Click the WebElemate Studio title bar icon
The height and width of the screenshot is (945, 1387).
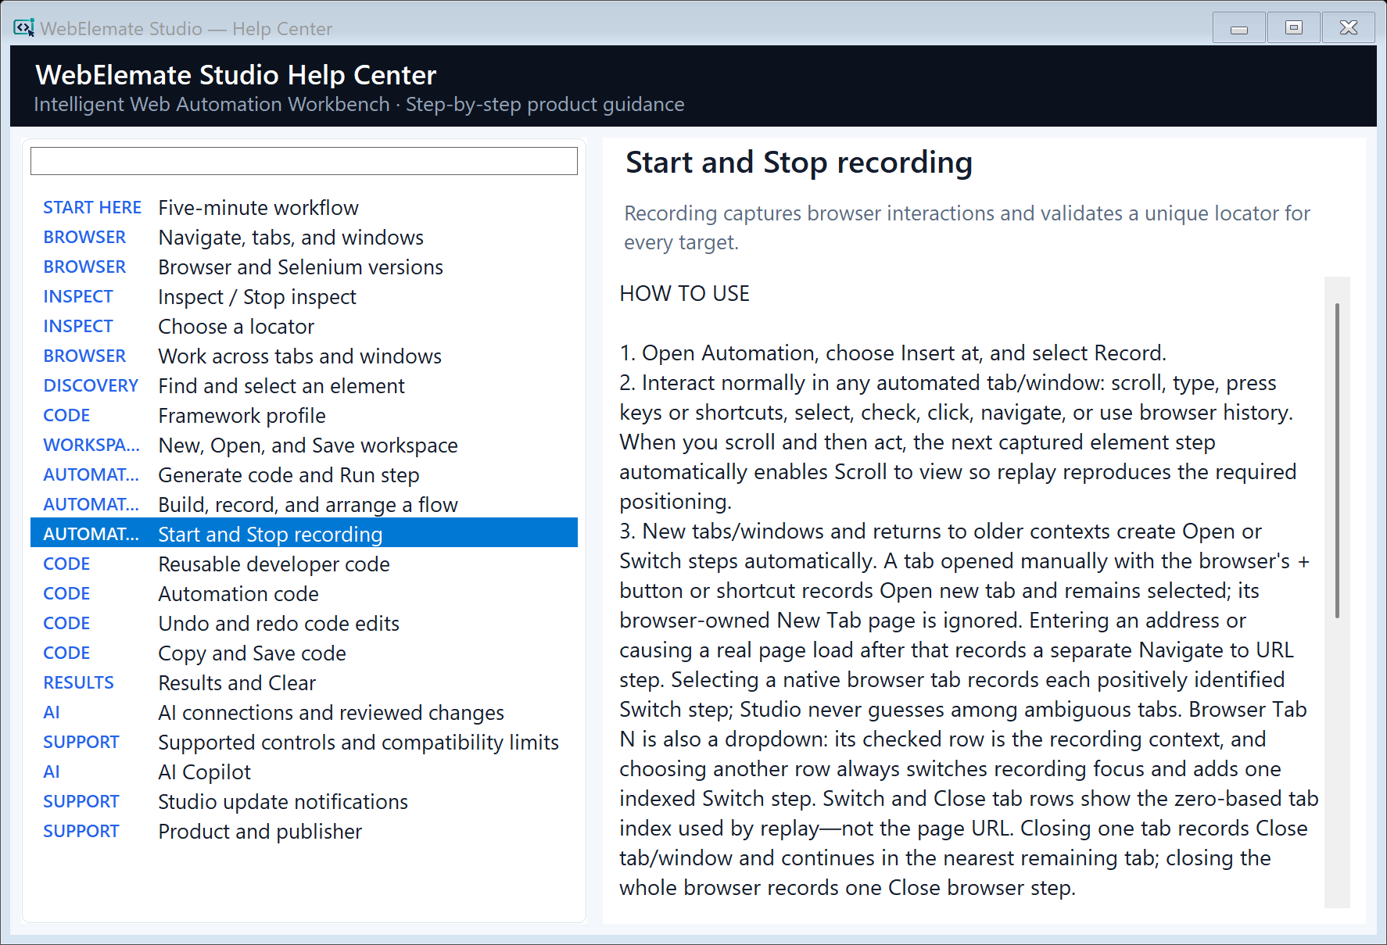[x=23, y=28]
